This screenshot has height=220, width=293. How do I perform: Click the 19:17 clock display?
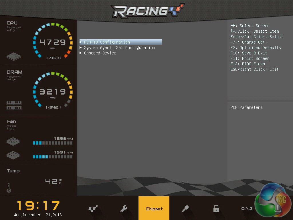38,206
